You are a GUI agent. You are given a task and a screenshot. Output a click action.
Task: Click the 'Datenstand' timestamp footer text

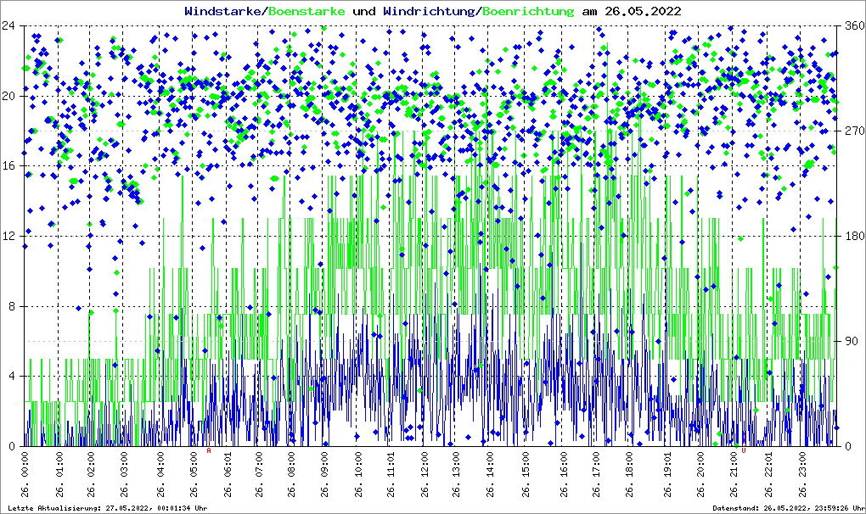(x=787, y=508)
